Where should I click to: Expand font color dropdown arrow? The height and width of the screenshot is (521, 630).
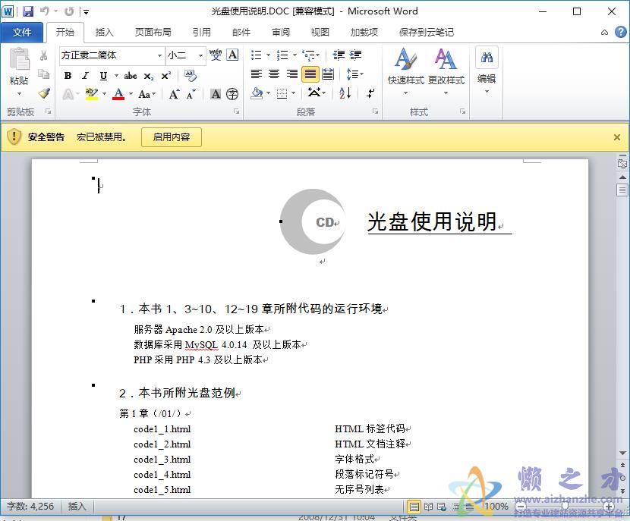point(131,94)
